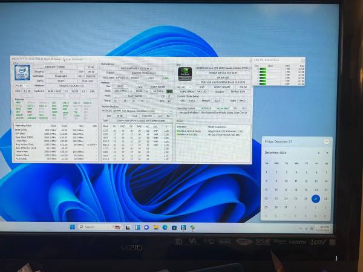Launch the Chat icon in taskbar
This screenshot has width=363, height=272.
pyautogui.click(x=146, y=227)
